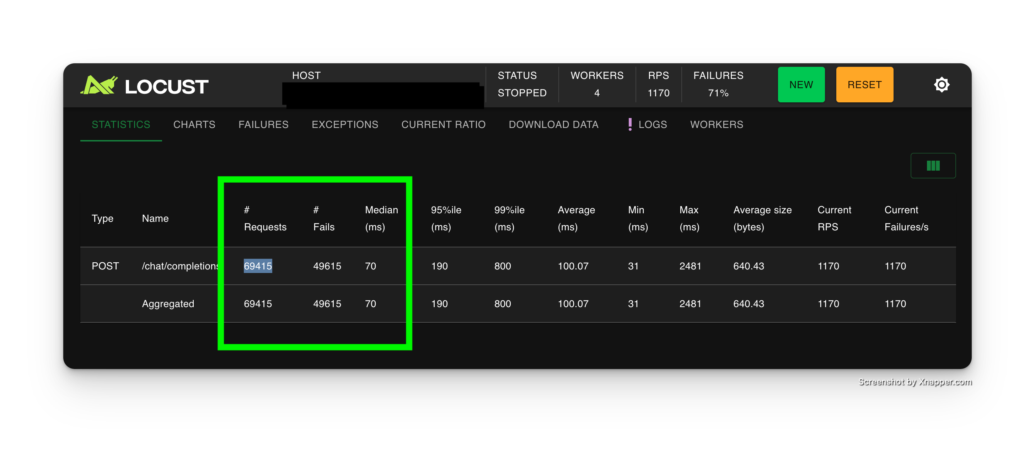Open the Download Data tab
1035x450 pixels.
(553, 124)
